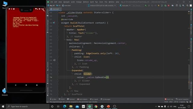Screen dimensions: 193x109
Task: Open the Build Variants side panel
Action: click(48, 79)
